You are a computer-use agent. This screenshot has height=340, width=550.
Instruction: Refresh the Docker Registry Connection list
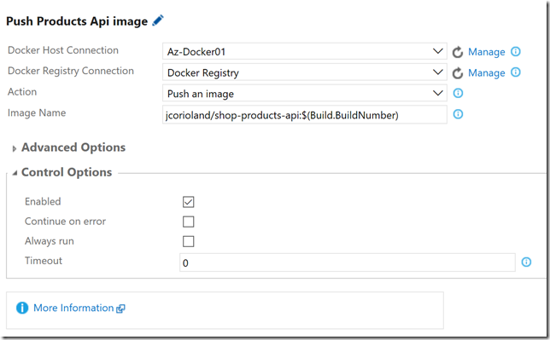coord(458,72)
